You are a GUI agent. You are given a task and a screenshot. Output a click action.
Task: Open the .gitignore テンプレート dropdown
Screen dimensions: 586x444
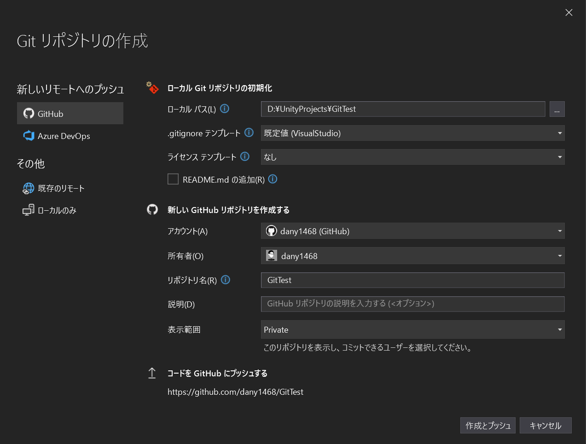(412, 133)
